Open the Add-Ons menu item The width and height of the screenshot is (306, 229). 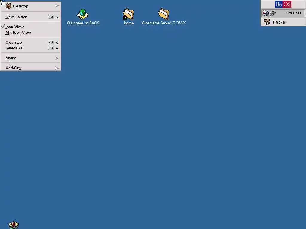pyautogui.click(x=30, y=68)
